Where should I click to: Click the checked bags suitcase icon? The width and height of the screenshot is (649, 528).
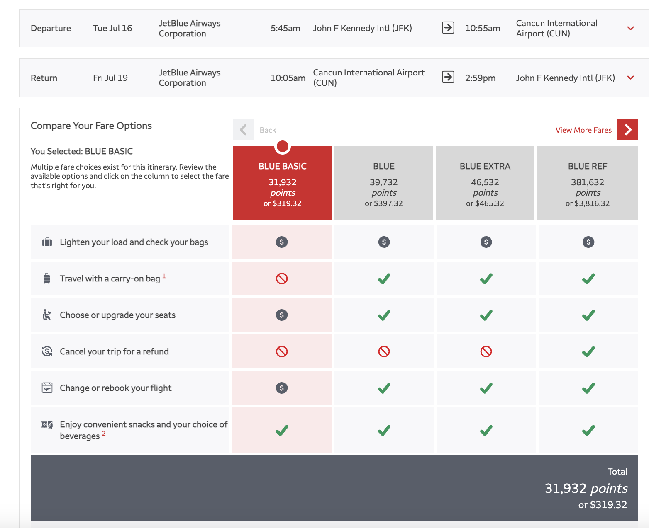tap(47, 242)
